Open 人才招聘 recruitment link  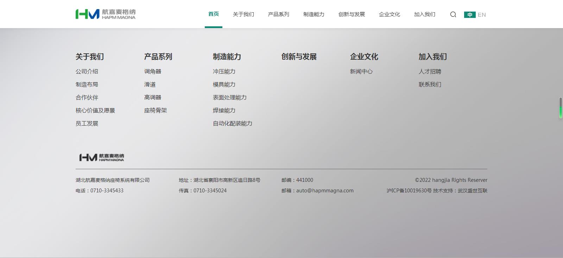pos(430,71)
